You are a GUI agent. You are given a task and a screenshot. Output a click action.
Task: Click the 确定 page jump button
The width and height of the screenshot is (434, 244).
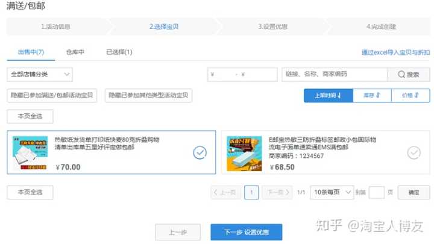pyautogui.click(x=414, y=192)
